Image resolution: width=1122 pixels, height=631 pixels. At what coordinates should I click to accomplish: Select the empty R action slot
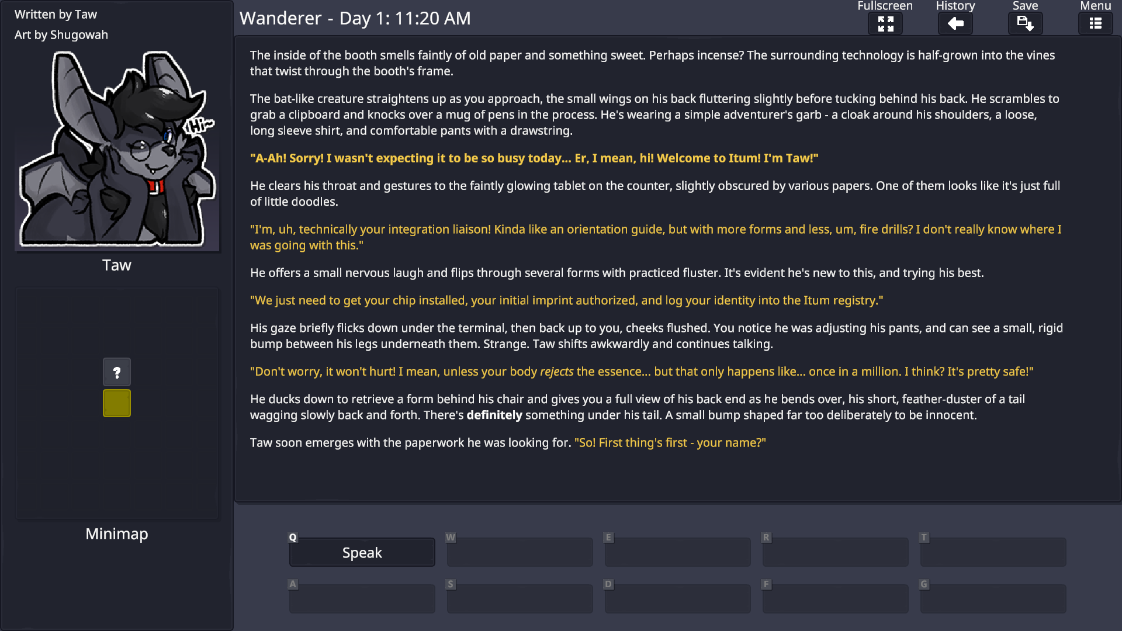point(834,552)
